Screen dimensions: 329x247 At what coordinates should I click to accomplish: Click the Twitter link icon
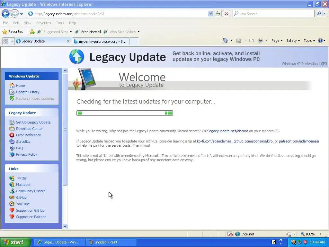(12, 178)
